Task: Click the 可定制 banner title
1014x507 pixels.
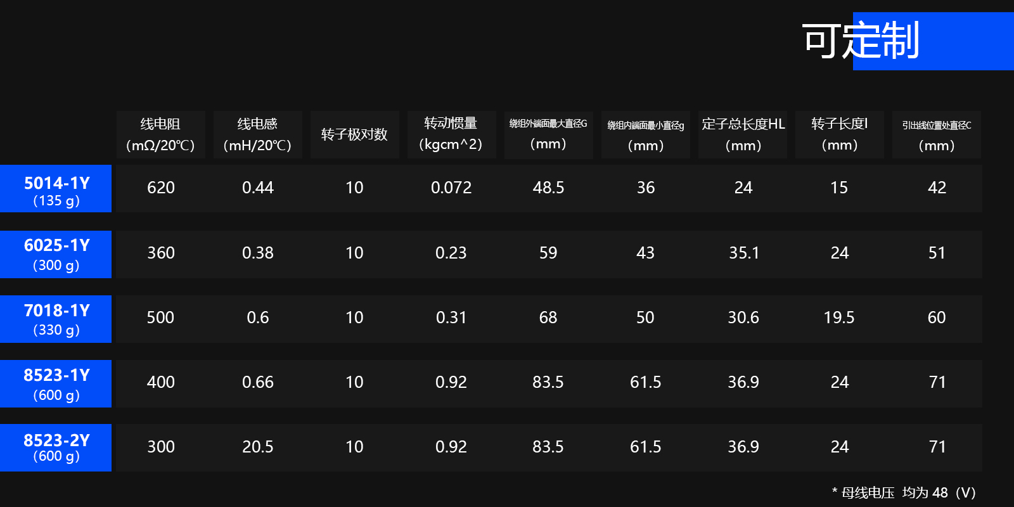Action: (861, 41)
